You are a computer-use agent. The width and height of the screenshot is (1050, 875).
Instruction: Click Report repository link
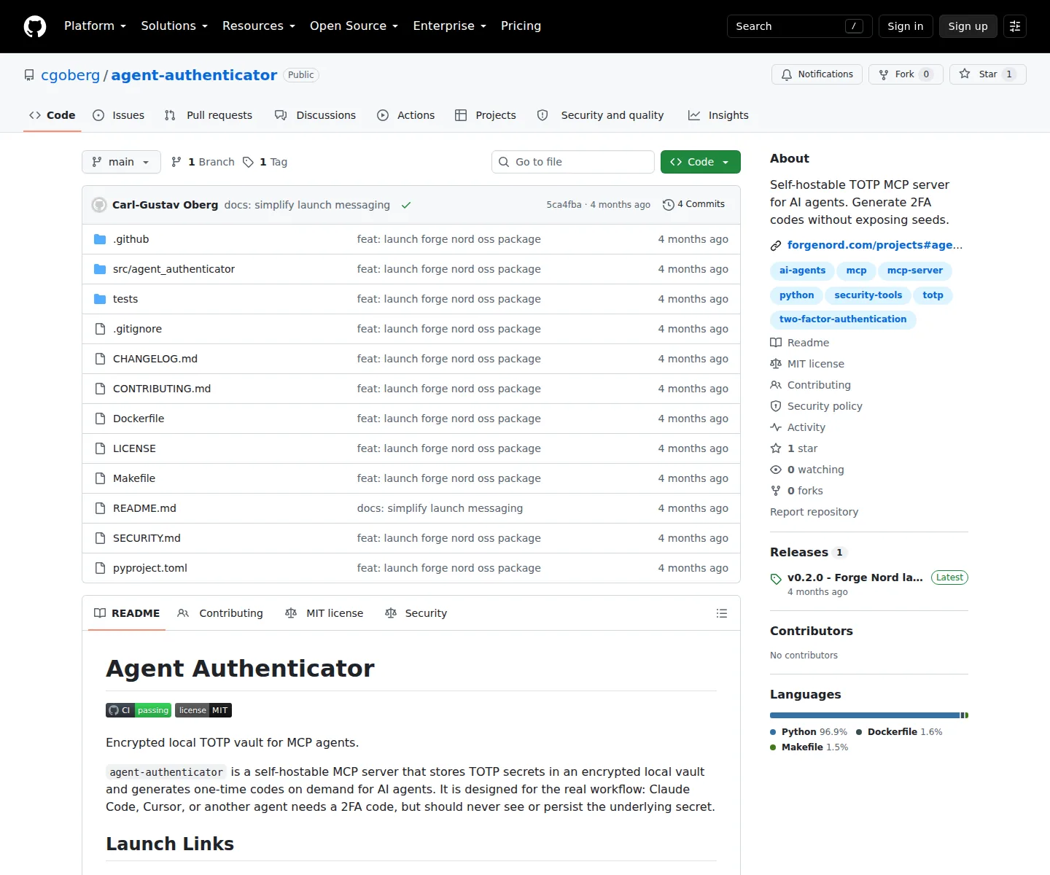pyautogui.click(x=814, y=512)
